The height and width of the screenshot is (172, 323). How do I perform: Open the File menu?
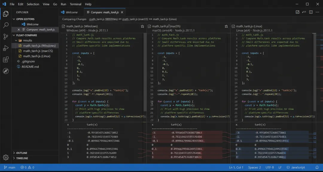(x=12, y=4)
